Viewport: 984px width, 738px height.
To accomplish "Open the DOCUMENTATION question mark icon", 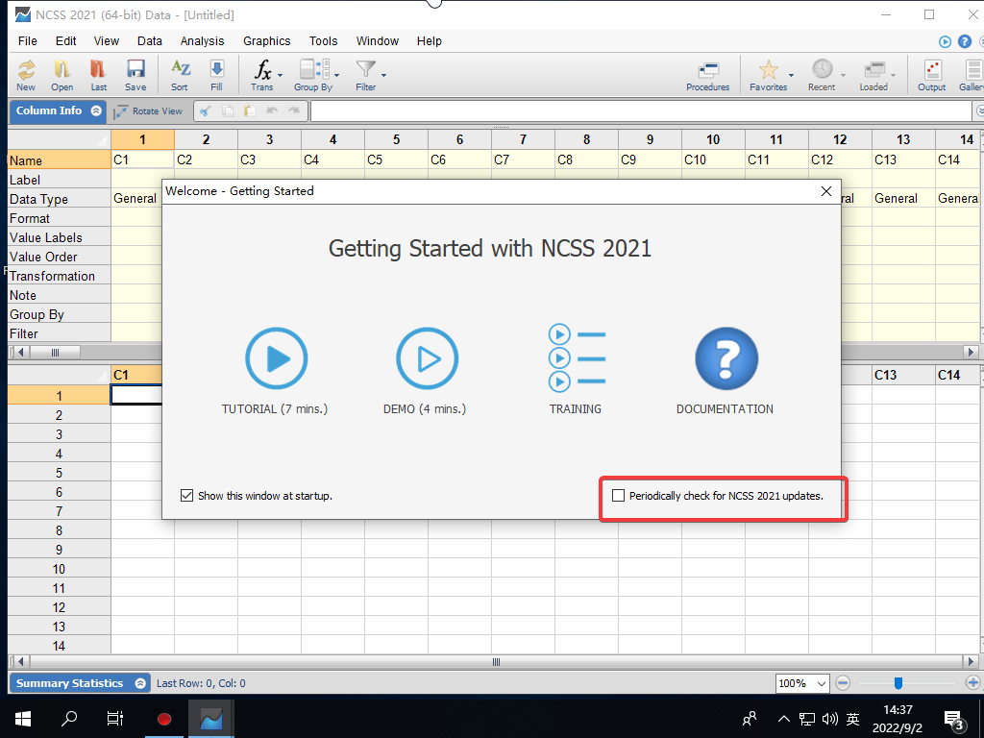I will (x=726, y=358).
